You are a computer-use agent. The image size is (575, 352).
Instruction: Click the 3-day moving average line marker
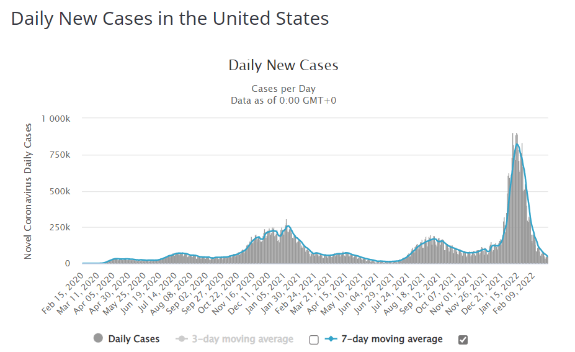click(182, 339)
